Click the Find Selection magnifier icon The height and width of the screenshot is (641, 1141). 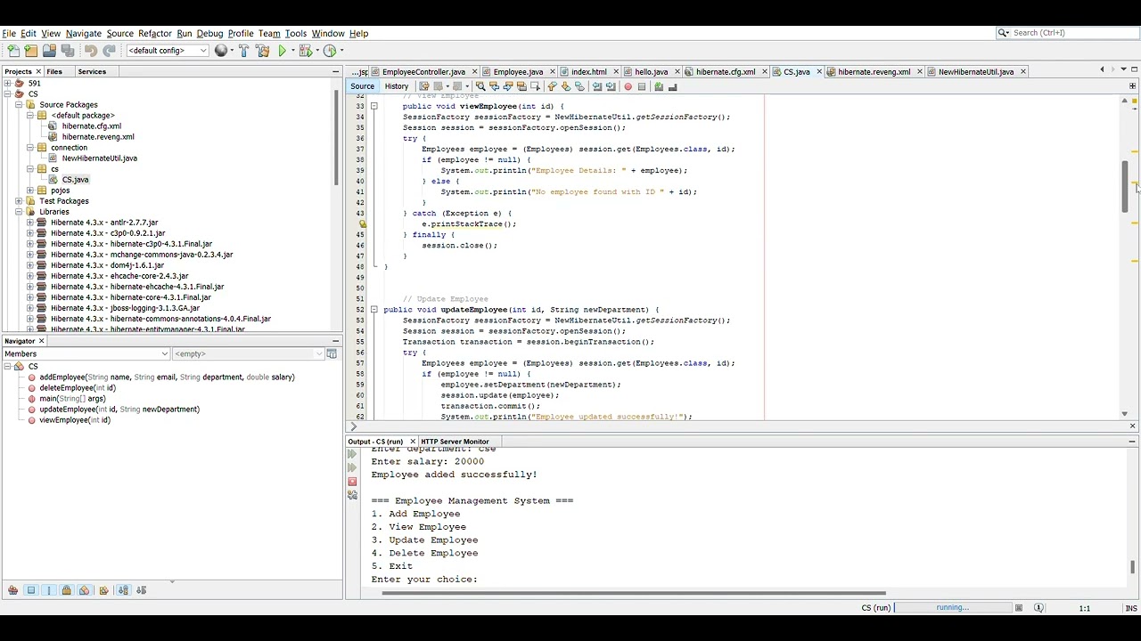[x=480, y=86]
